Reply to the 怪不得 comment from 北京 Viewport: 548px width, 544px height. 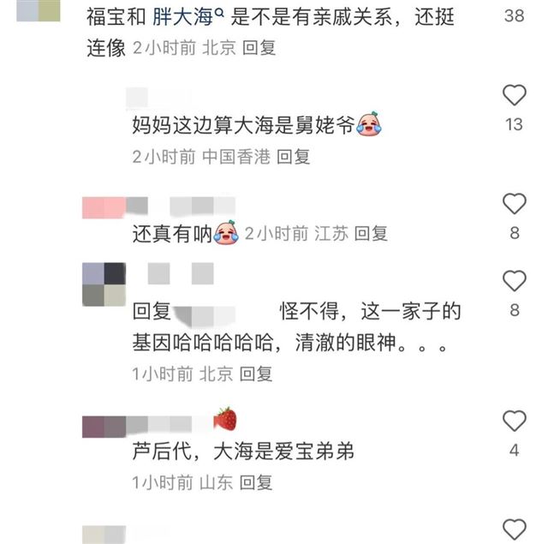point(256,374)
